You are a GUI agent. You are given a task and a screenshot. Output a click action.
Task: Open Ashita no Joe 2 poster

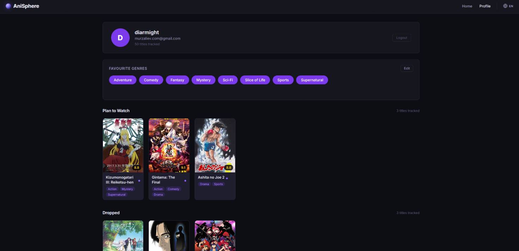pos(215,145)
